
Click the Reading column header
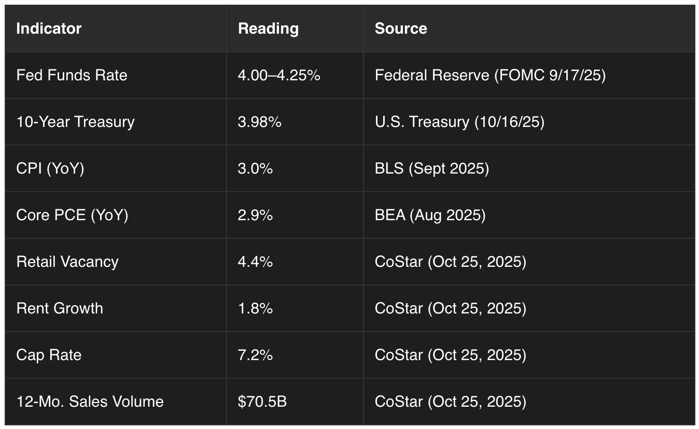click(x=268, y=28)
